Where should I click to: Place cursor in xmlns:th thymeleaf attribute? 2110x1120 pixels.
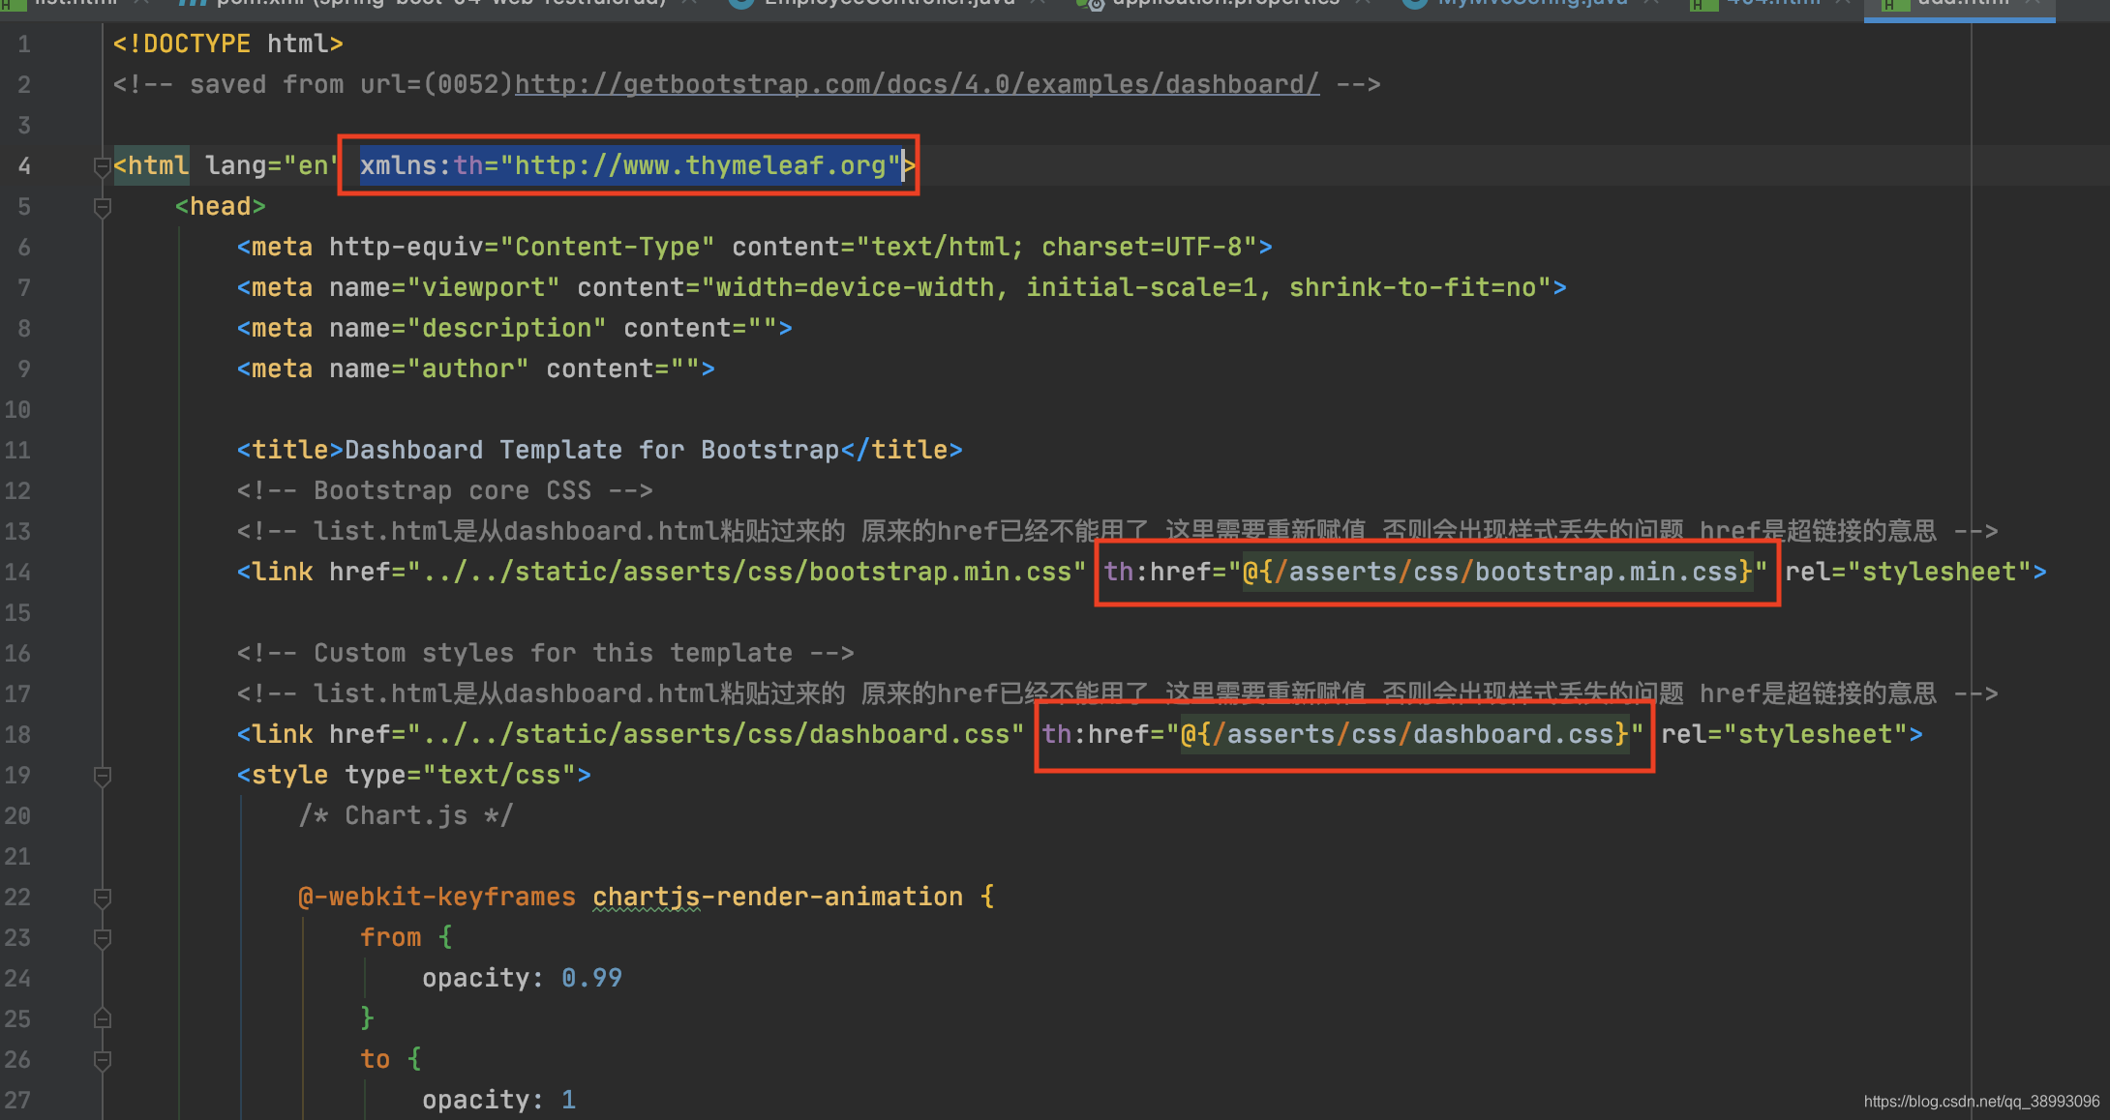click(x=630, y=166)
